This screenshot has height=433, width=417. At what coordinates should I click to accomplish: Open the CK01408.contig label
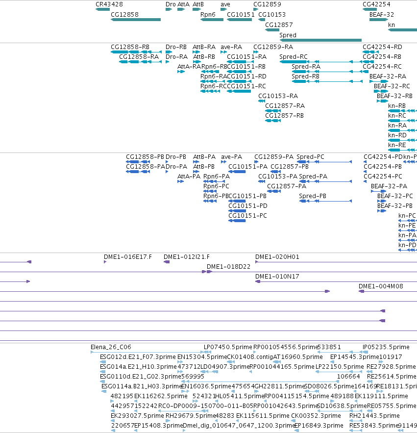click(x=250, y=357)
